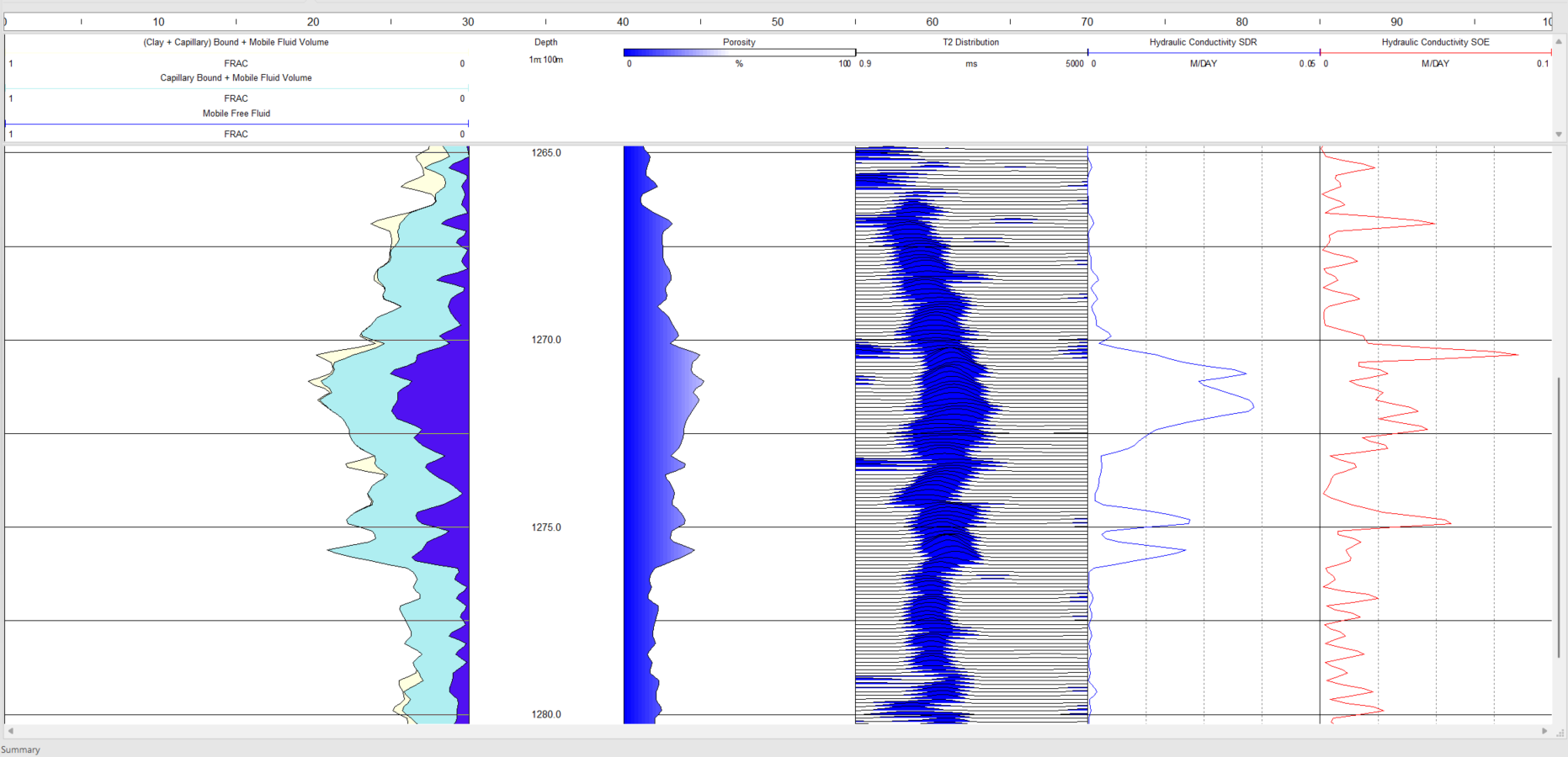The height and width of the screenshot is (757, 1568).
Task: Click the header scroll down arrow
Action: click(x=1559, y=134)
